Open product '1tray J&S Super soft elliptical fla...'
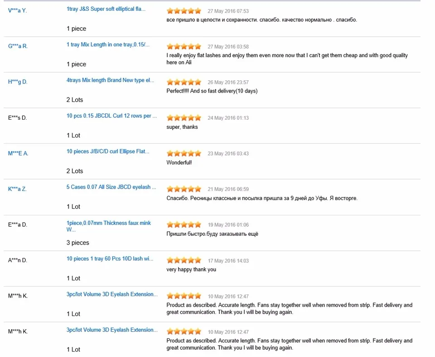The height and width of the screenshot is (357, 435). pos(106,9)
